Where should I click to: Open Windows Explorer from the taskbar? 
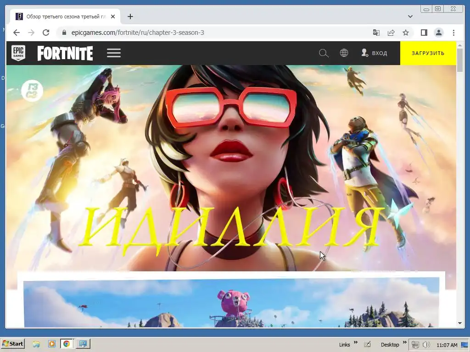pyautogui.click(x=36, y=344)
